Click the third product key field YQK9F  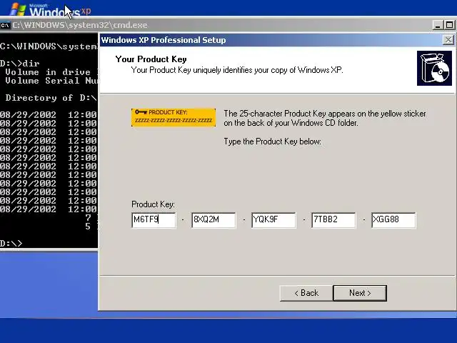(x=273, y=220)
